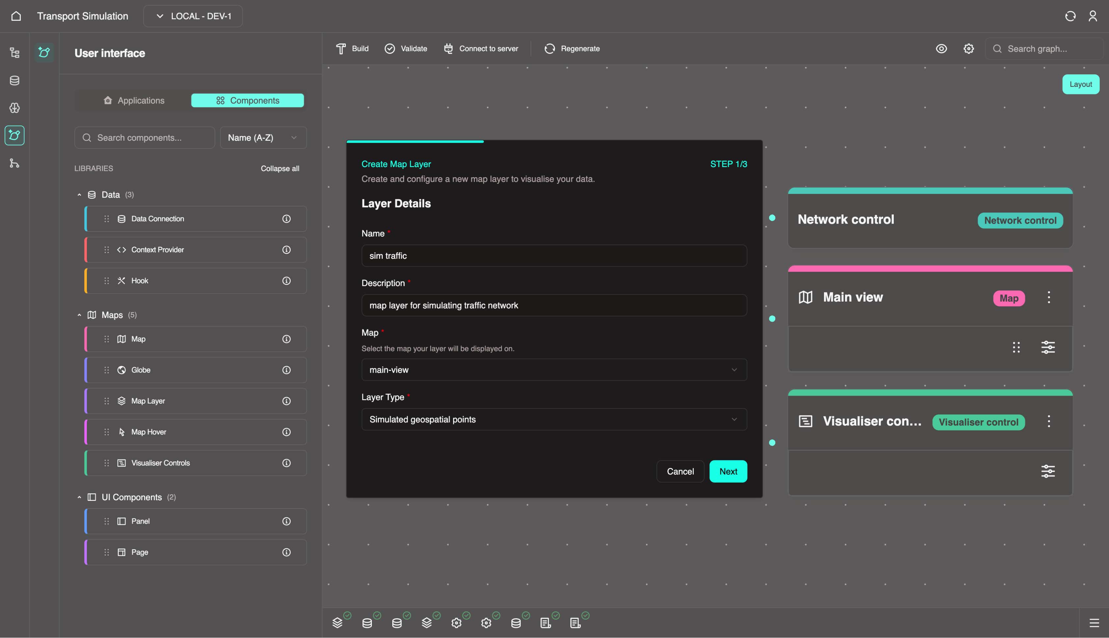1109x638 pixels.
Task: Click Connect to server
Action: tap(480, 49)
